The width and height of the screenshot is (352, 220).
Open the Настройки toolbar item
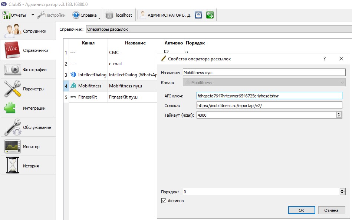(51, 15)
